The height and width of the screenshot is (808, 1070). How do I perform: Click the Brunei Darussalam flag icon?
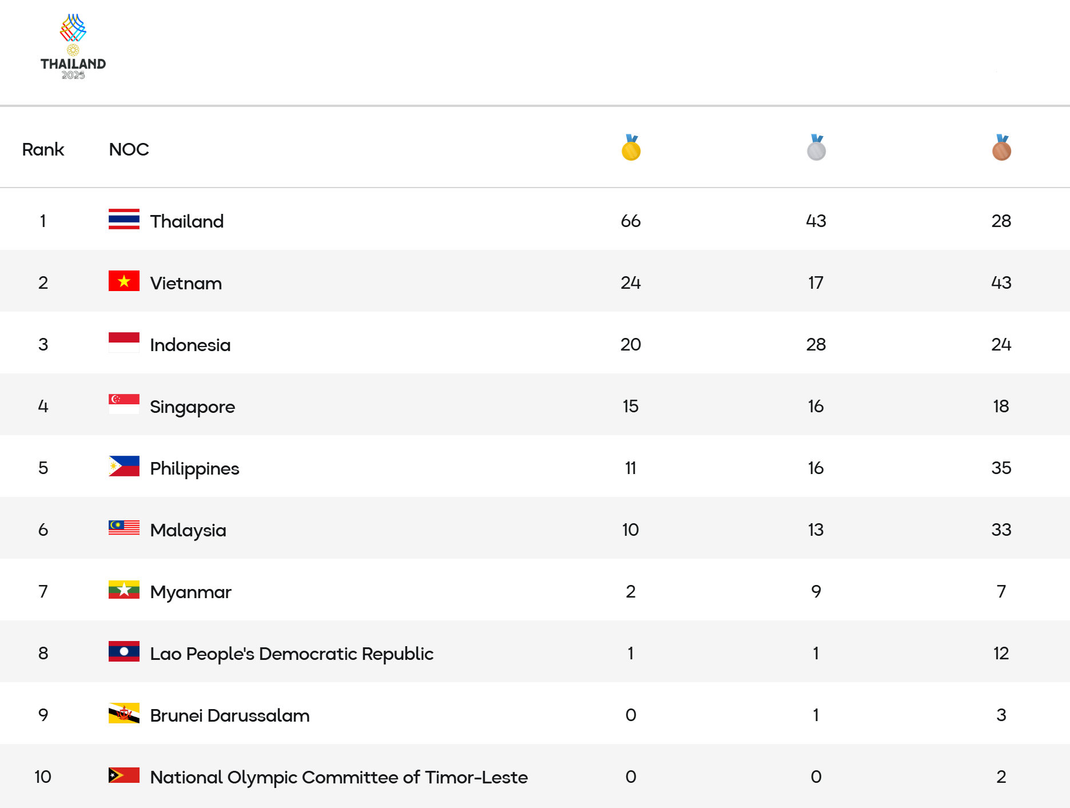[x=124, y=714]
